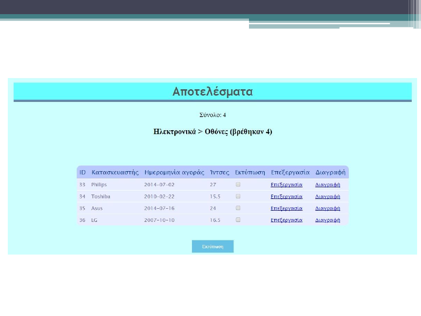Screen dimensions: 421x316
Task: Remove the Asus row with Διαγραφή
Action: click(327, 208)
